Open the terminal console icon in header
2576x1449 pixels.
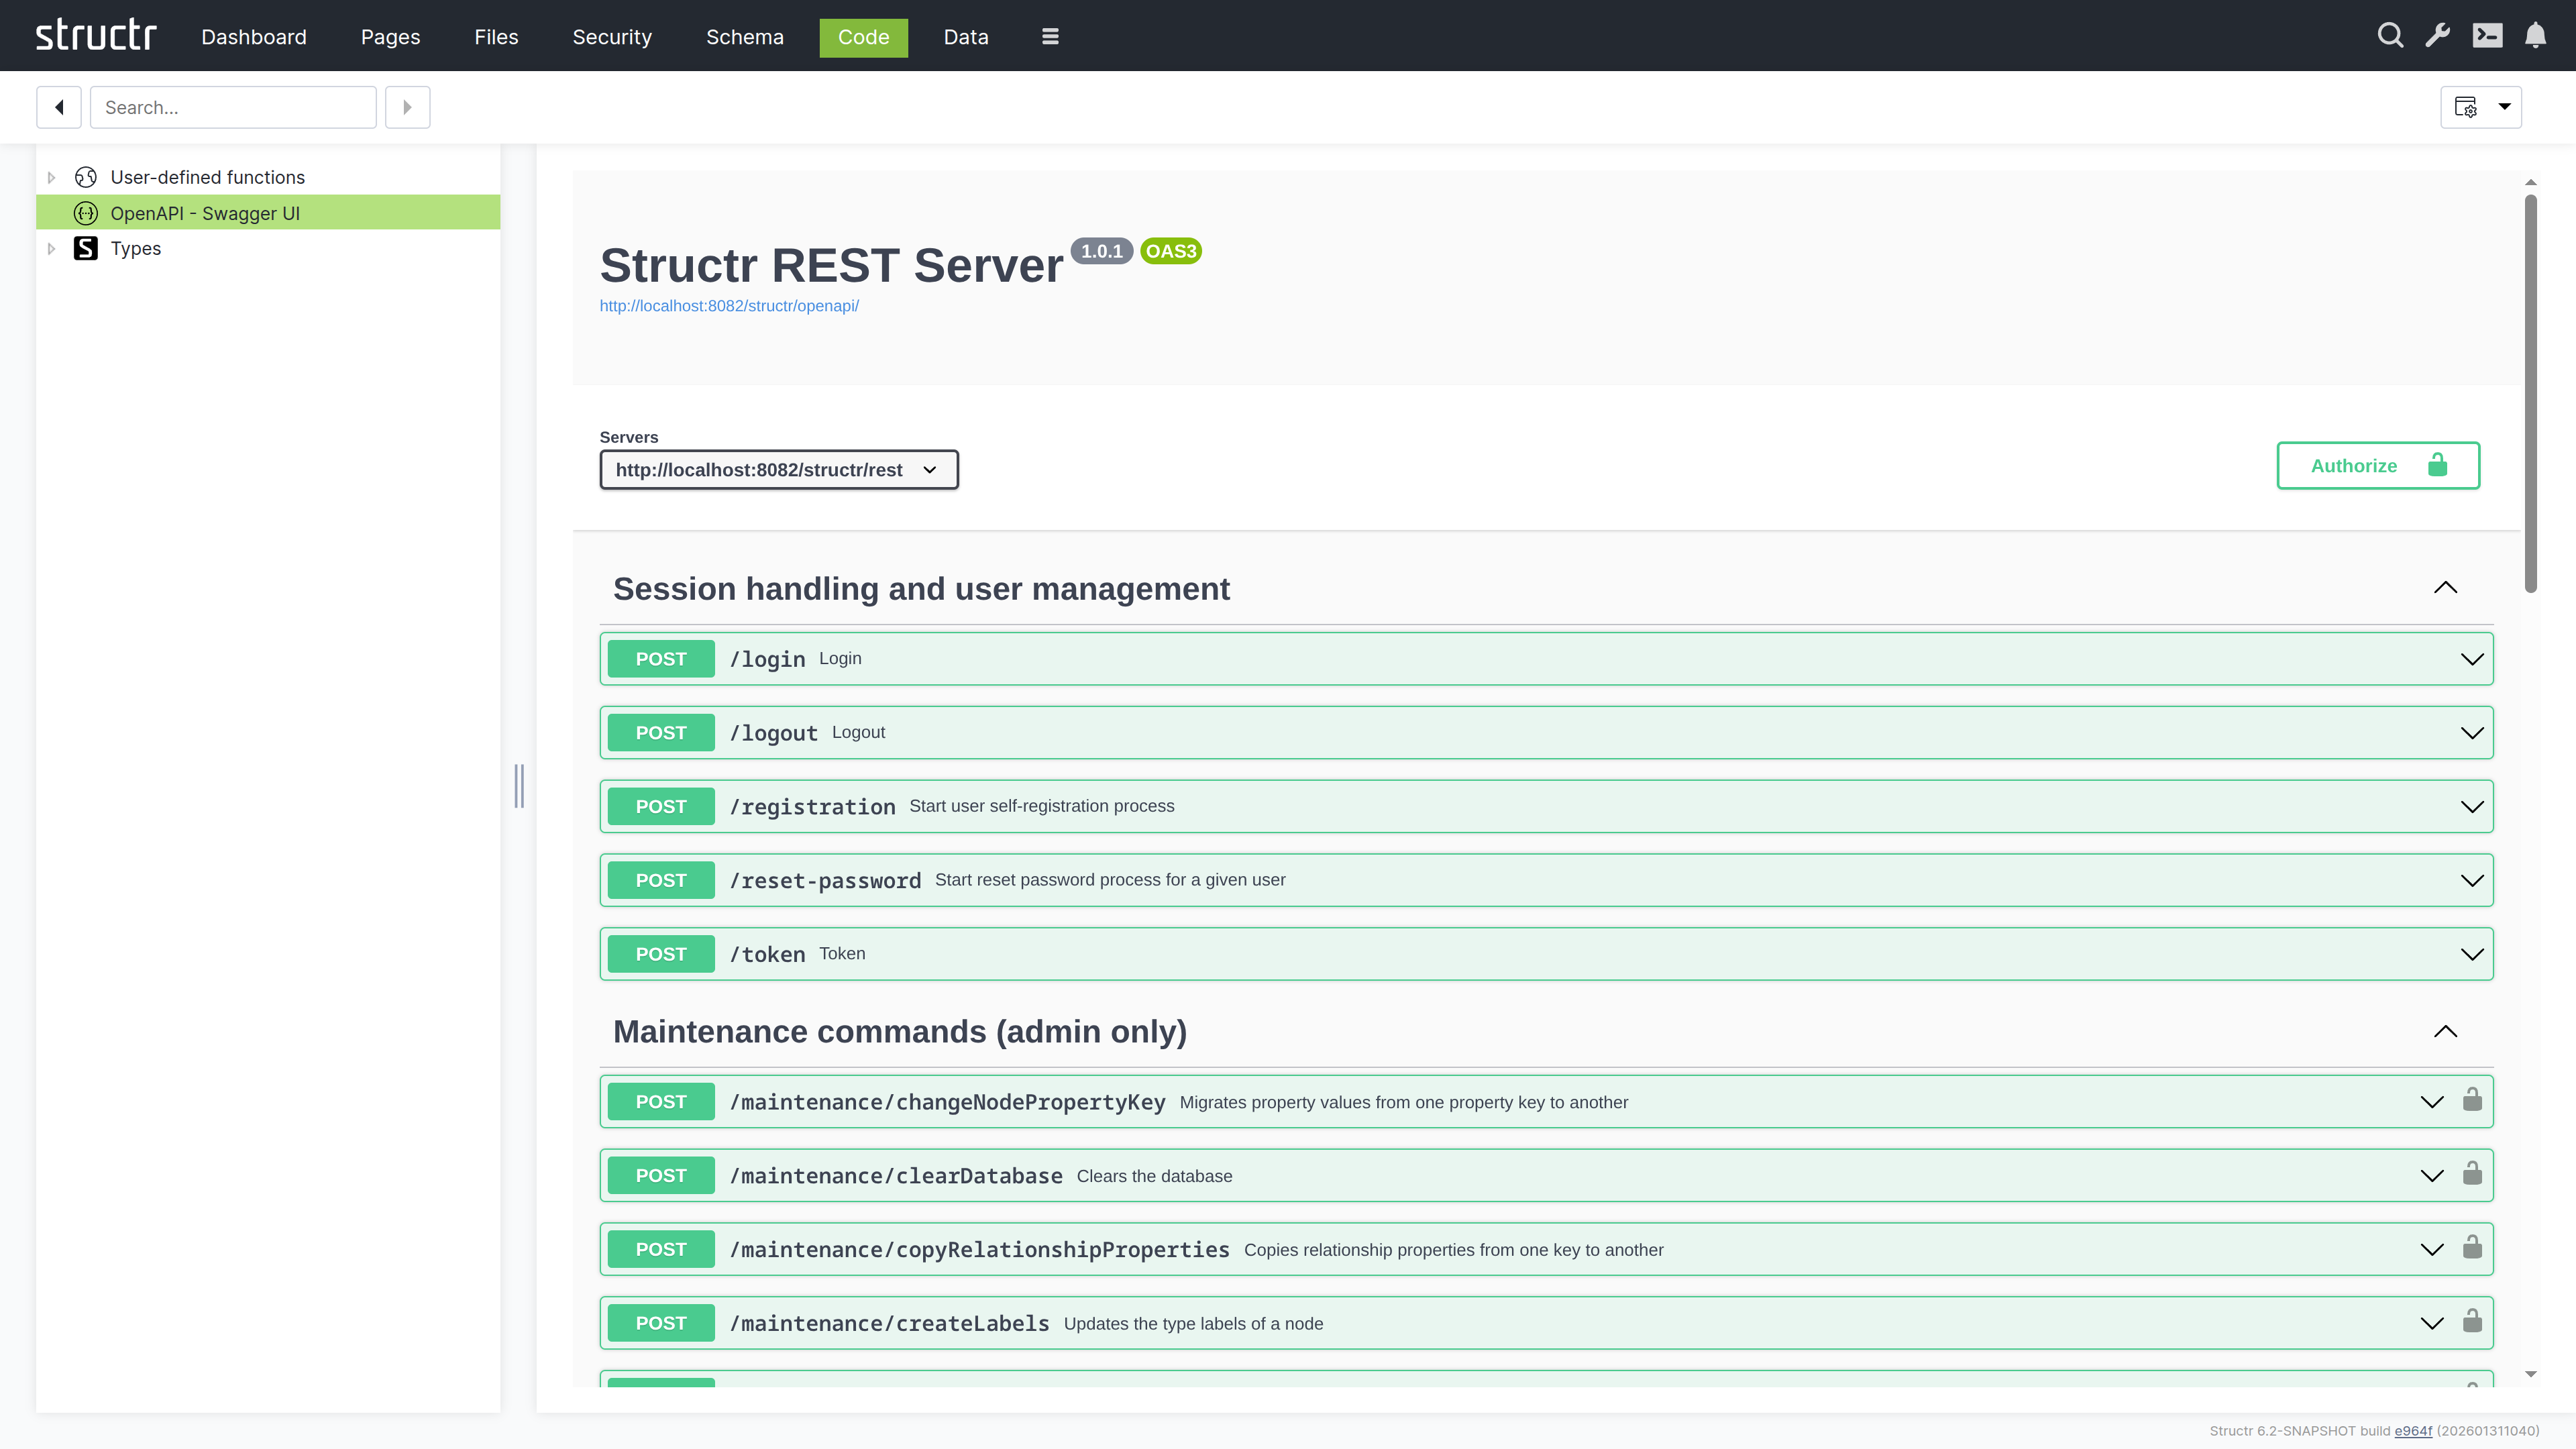(2488, 35)
